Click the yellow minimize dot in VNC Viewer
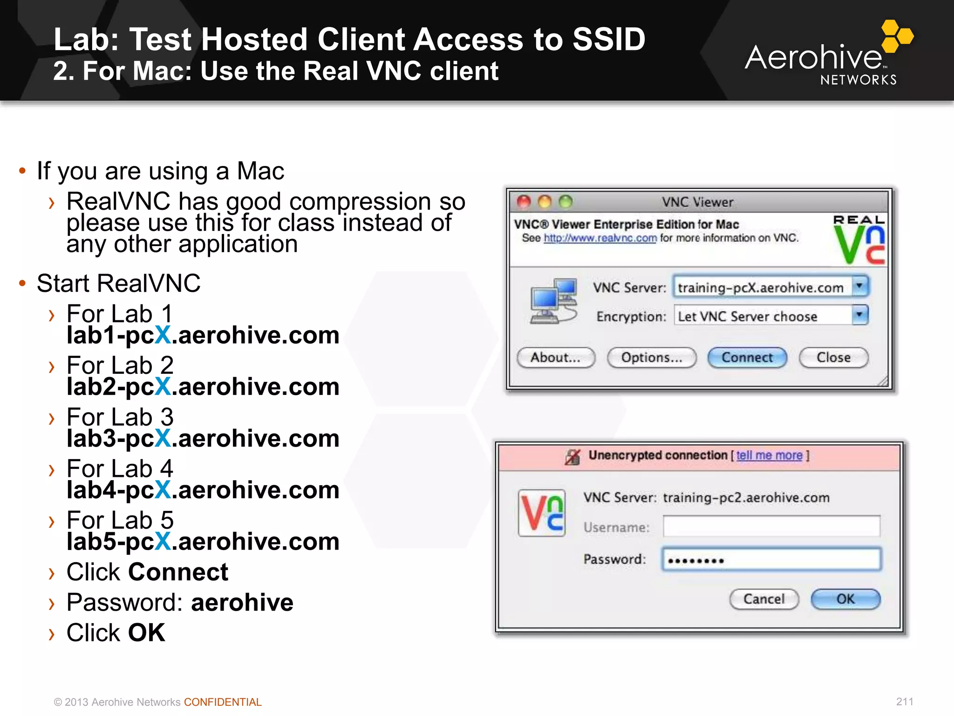 545,202
